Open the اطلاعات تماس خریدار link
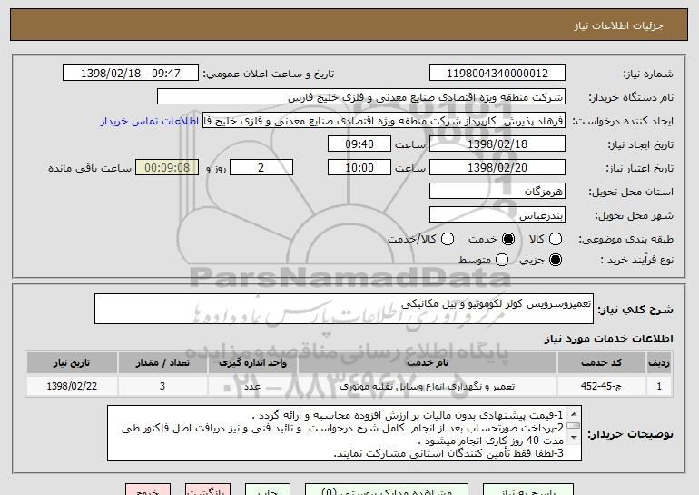Image resolution: width=699 pixels, height=495 pixels. click(150, 121)
